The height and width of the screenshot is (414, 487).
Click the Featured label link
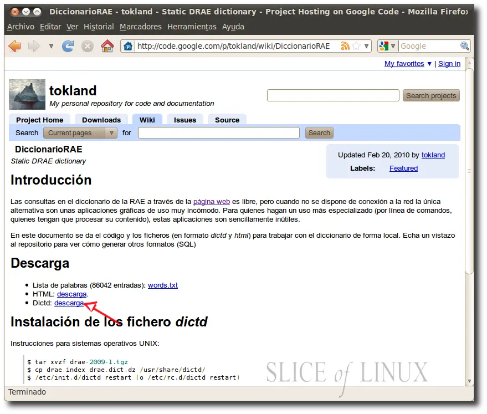(x=403, y=168)
